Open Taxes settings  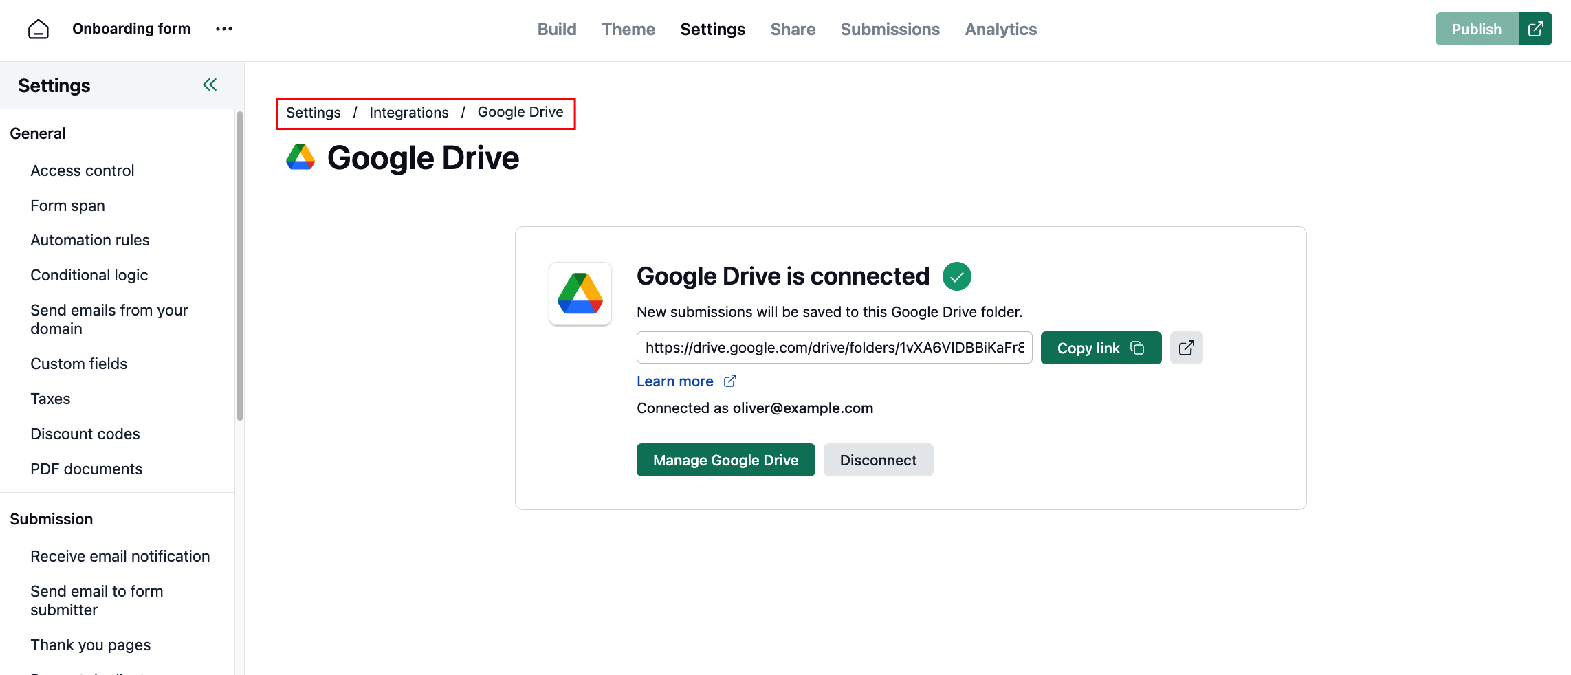pyautogui.click(x=50, y=399)
